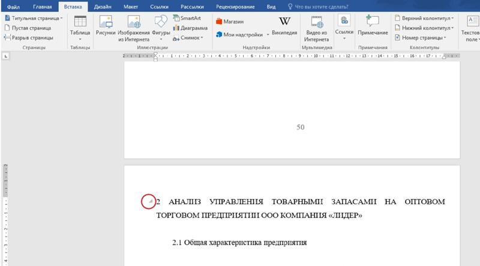Insert SmartArt graphic
Screen dimensions: 480x266
tap(187, 18)
